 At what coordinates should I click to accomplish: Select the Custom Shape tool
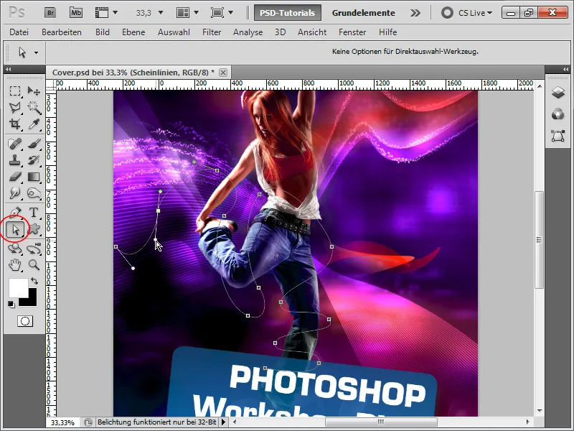[x=34, y=229]
